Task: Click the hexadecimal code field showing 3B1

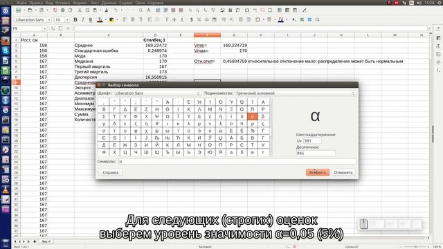Action: click(312, 140)
